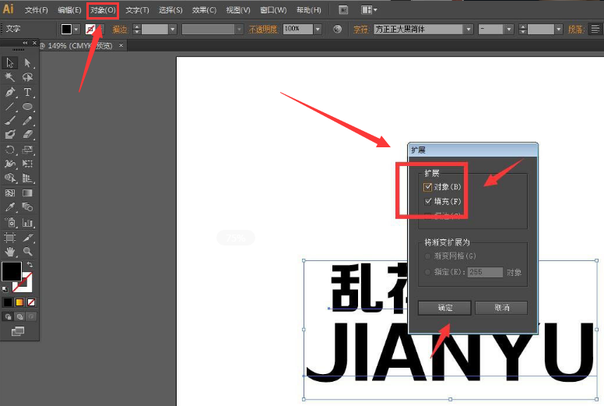This screenshot has width=604, height=406.
Task: Select the Perspective Grid tool
Action: pyautogui.click(x=27, y=178)
